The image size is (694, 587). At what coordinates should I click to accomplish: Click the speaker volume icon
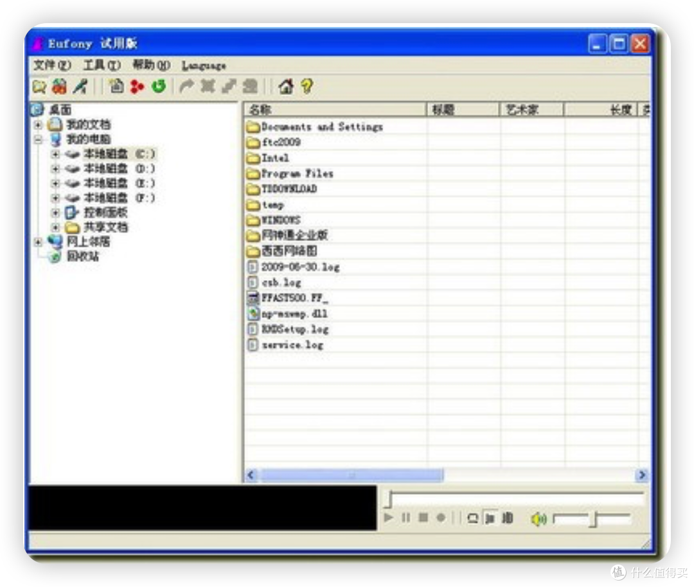(x=538, y=518)
